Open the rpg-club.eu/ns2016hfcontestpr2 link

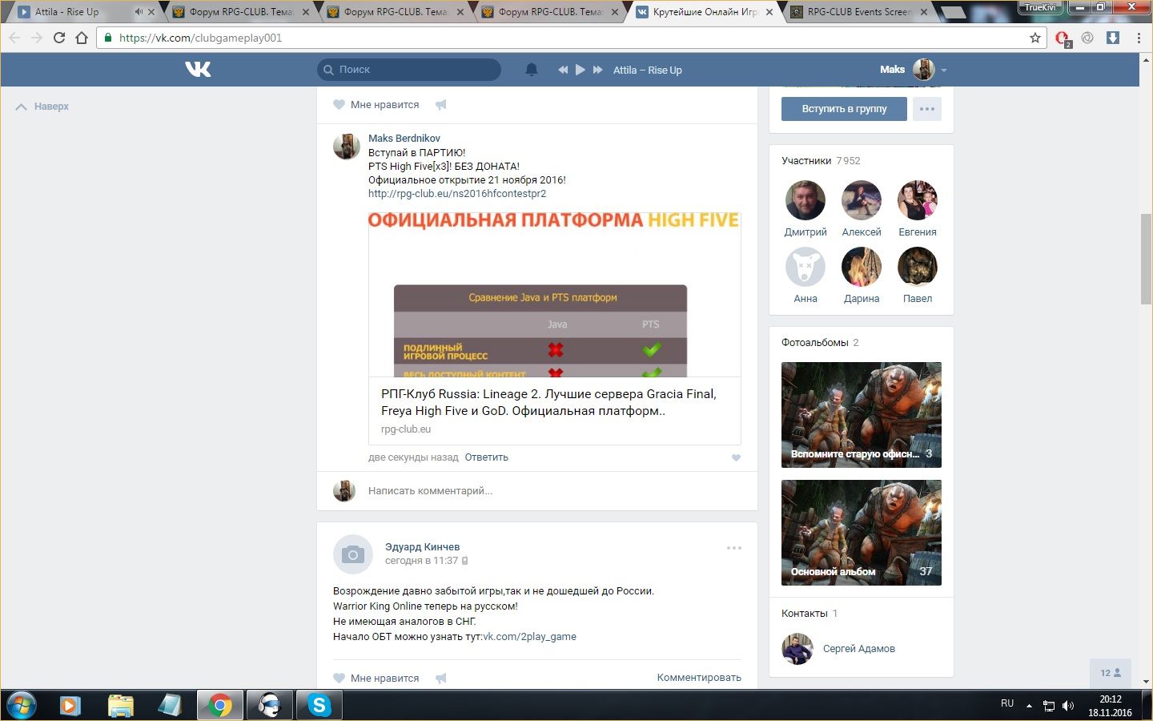457,194
